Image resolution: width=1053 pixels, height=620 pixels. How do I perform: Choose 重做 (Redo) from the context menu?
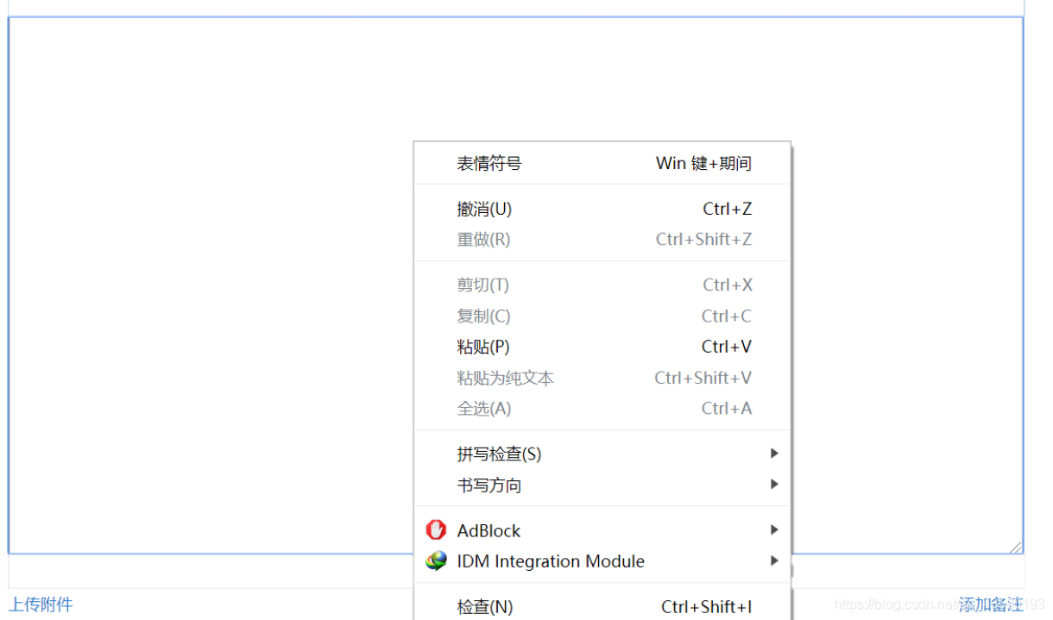(483, 239)
